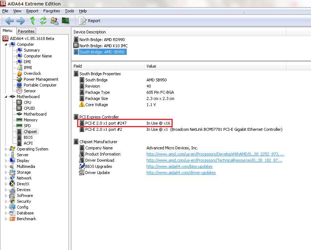Screen dimensions: 311x250
Task: Select the Overclock flame icon
Action: pyautogui.click(x=19, y=73)
